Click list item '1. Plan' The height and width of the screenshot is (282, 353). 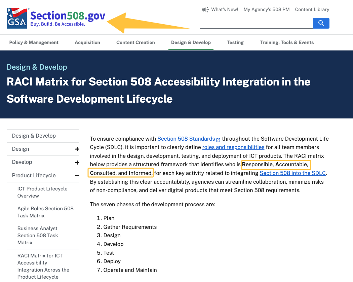106,218
